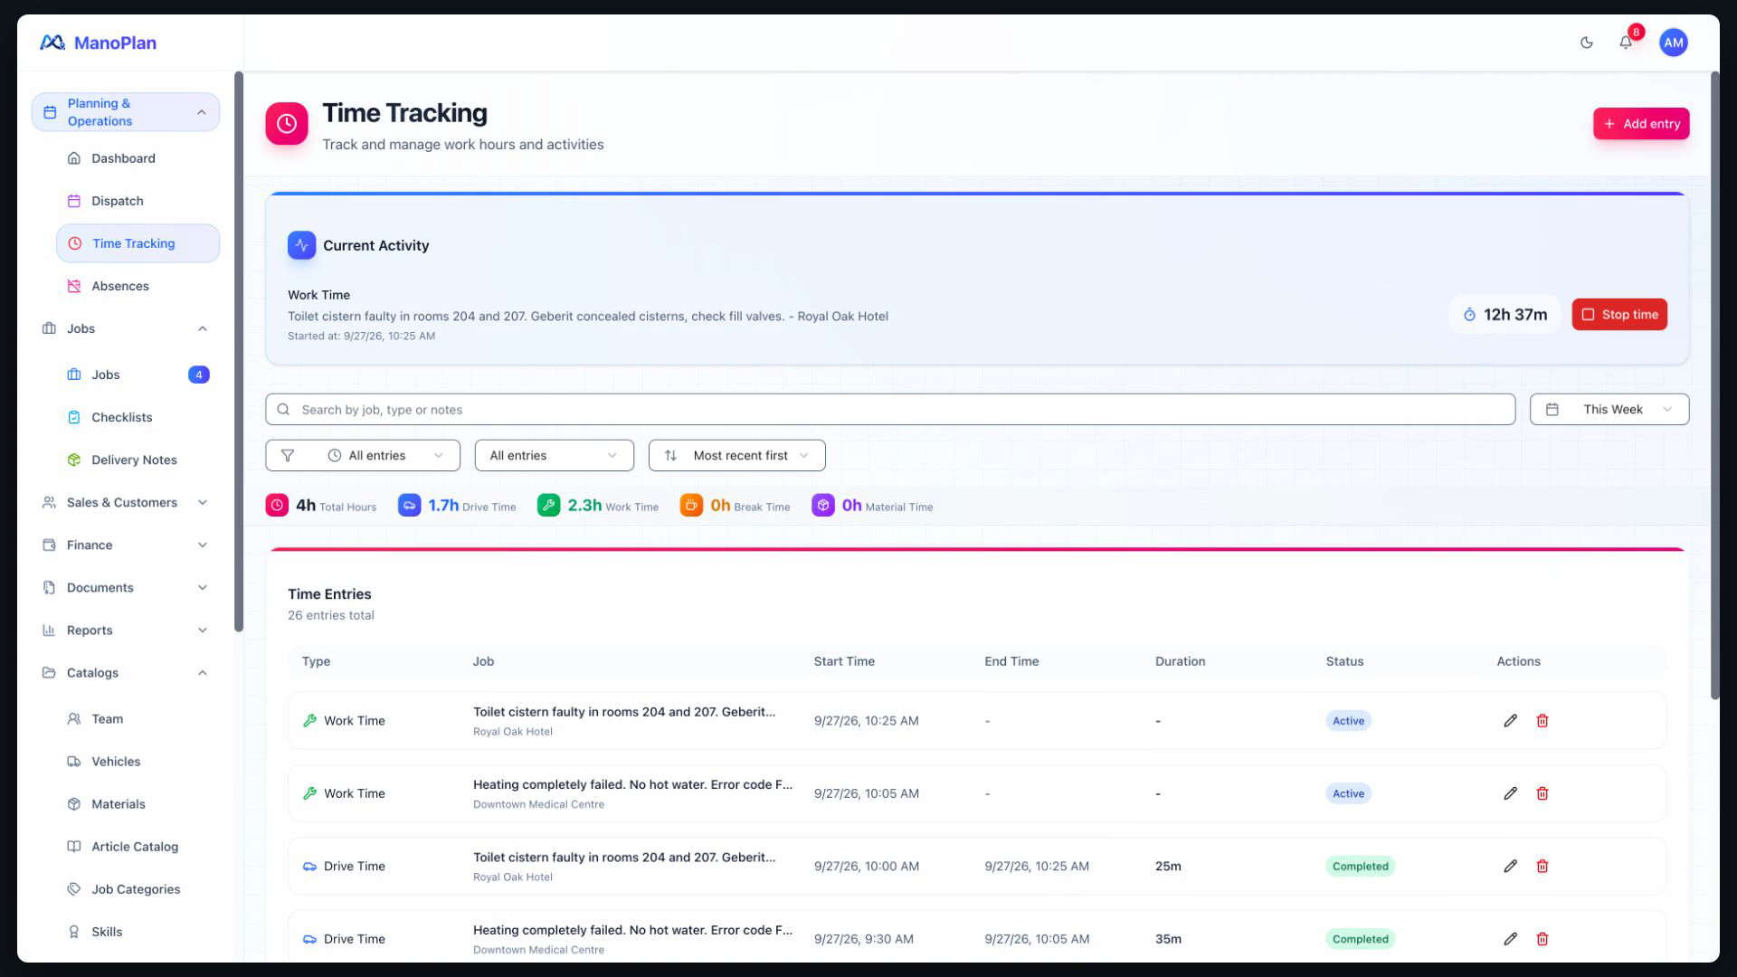Click the Total Hours clock icon
The image size is (1737, 977).
click(x=277, y=506)
